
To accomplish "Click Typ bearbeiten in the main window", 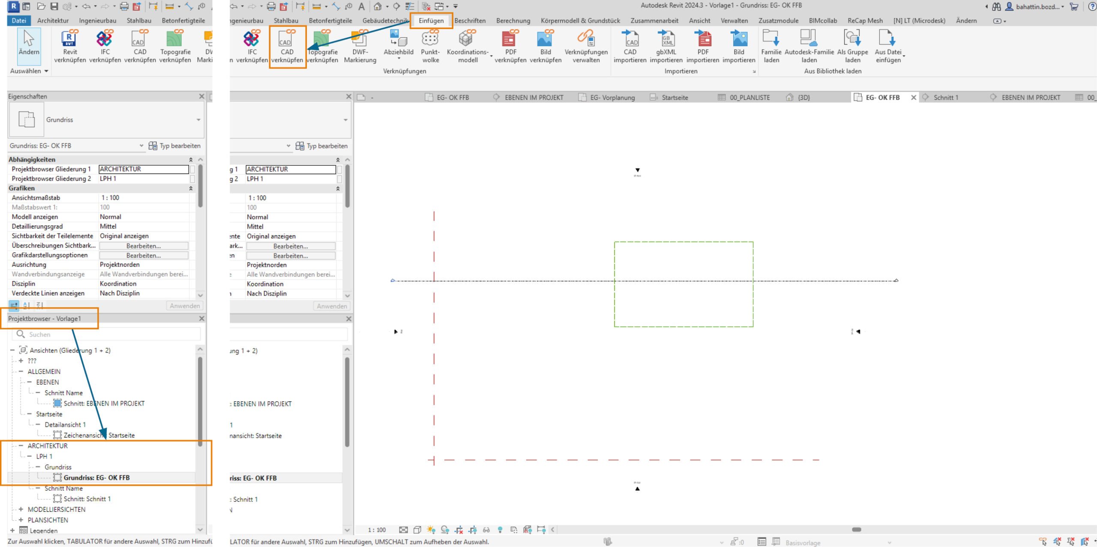I will 322,146.
